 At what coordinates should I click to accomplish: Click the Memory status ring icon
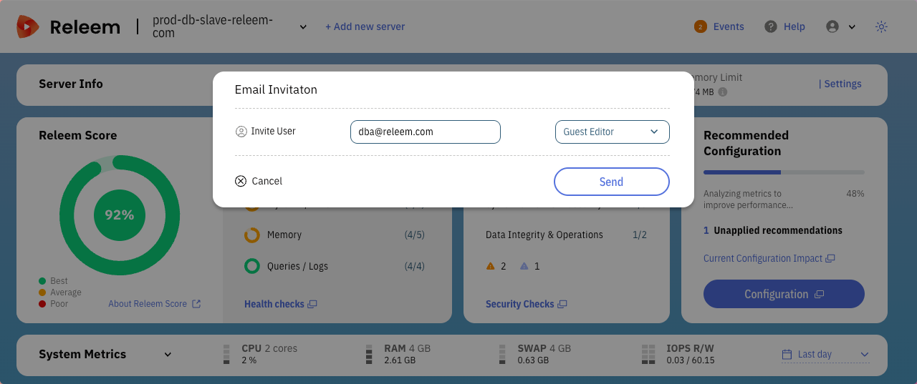252,235
